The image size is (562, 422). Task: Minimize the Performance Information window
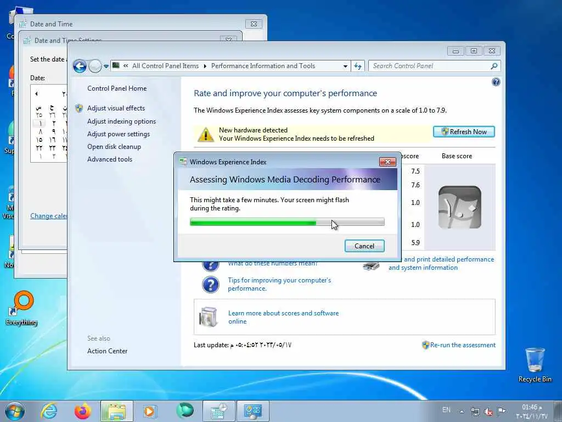coord(456,51)
